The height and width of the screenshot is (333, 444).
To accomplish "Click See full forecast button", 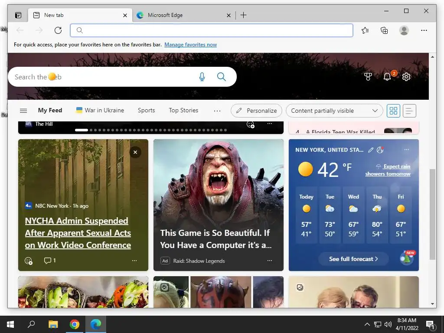I will coord(353,259).
